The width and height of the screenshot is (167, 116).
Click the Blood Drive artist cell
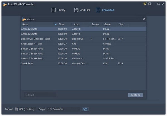point(78,39)
